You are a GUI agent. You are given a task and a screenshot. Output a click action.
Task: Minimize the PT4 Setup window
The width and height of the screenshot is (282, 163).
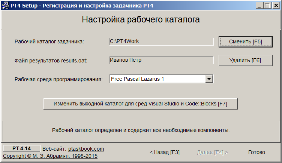point(259,6)
